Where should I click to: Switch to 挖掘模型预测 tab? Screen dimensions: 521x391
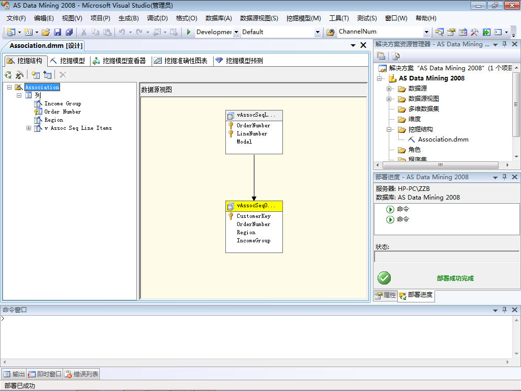pos(240,61)
